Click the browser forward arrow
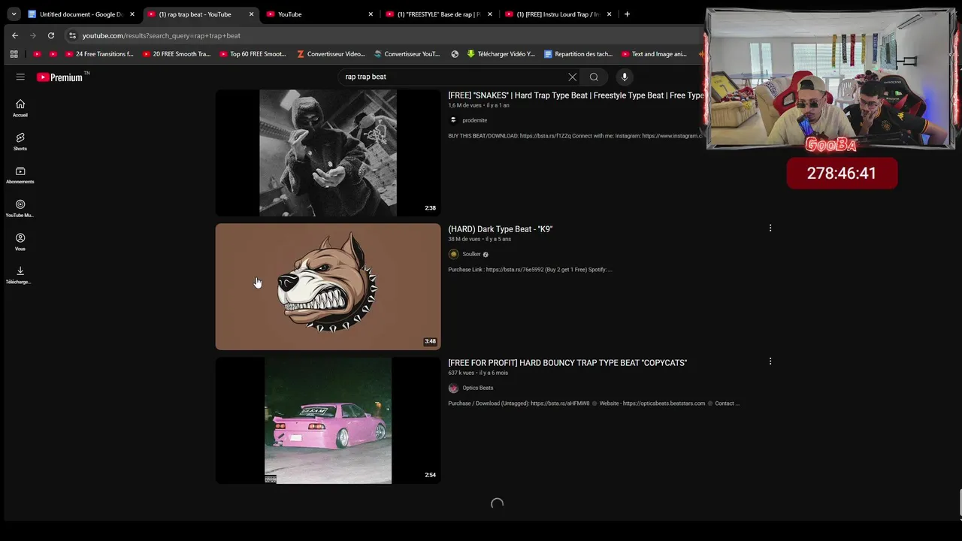962x541 pixels. [x=33, y=35]
